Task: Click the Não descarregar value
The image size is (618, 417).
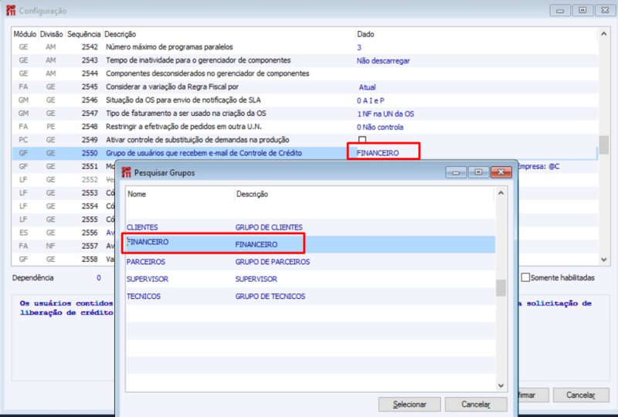Action: pyautogui.click(x=383, y=61)
